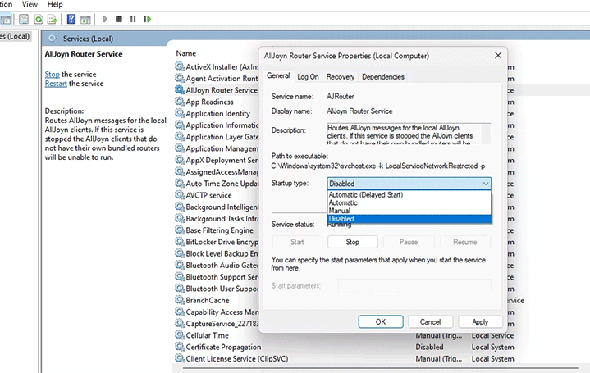
Task: Select the 'Capability Access Man' service row
Action: point(217,312)
